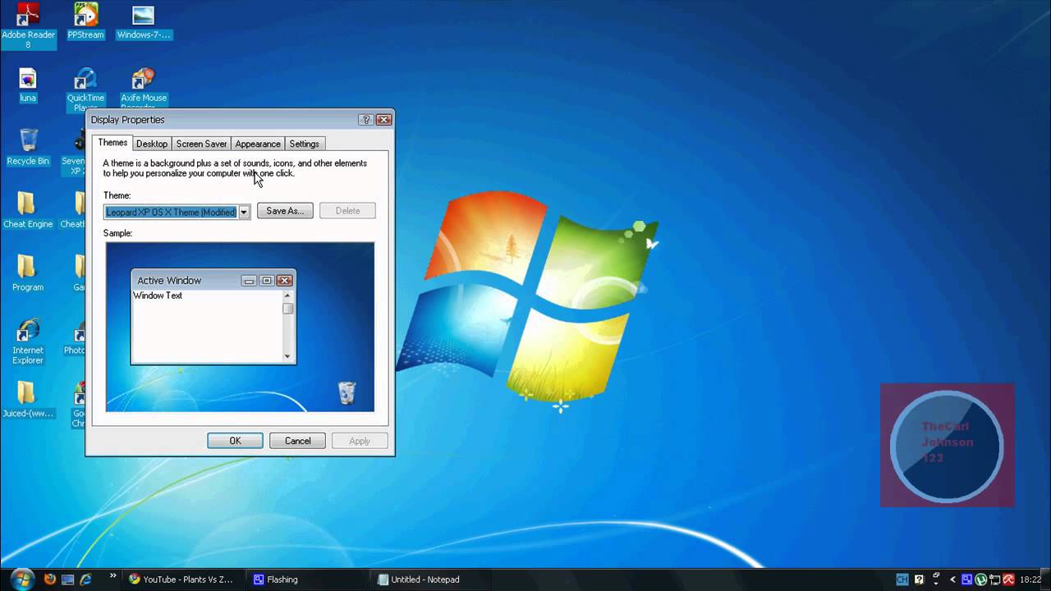This screenshot has width=1051, height=591.
Task: Select the Cheat Engine folder icon
Action: coord(28,211)
